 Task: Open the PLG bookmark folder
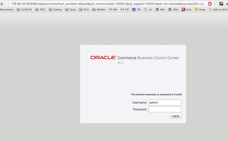pyautogui.click(x=84, y=10)
